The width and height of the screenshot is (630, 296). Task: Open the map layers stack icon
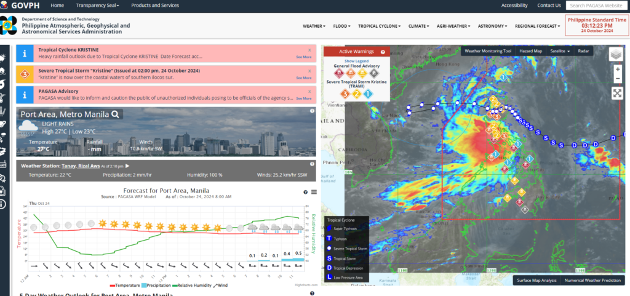(615, 54)
